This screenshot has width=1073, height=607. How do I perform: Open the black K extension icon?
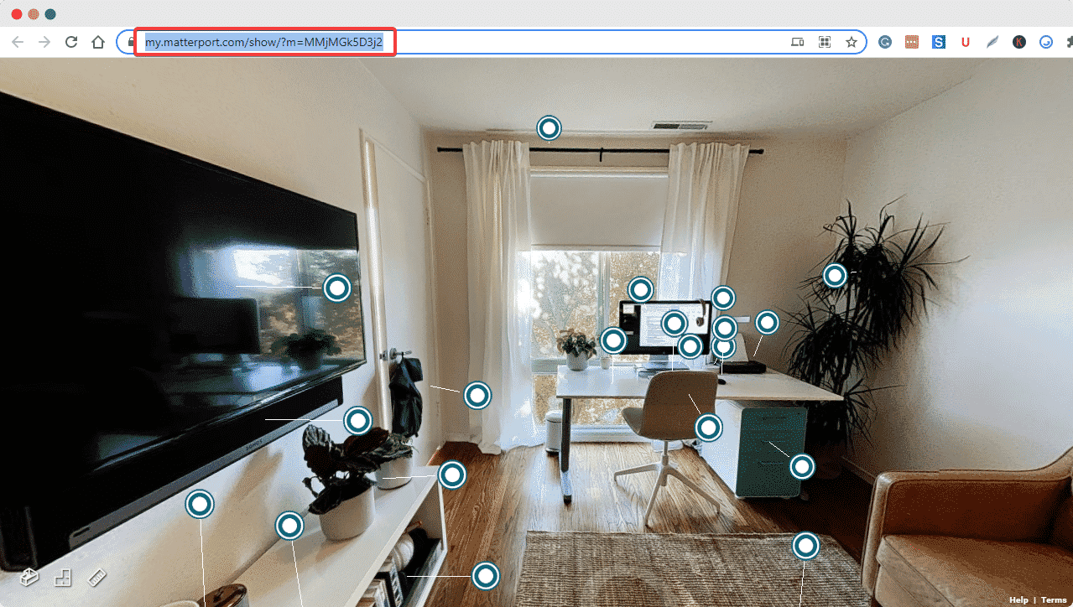(1018, 41)
